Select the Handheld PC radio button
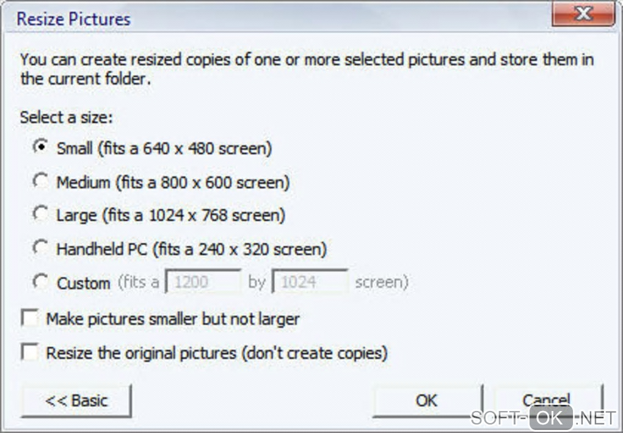 tap(40, 249)
